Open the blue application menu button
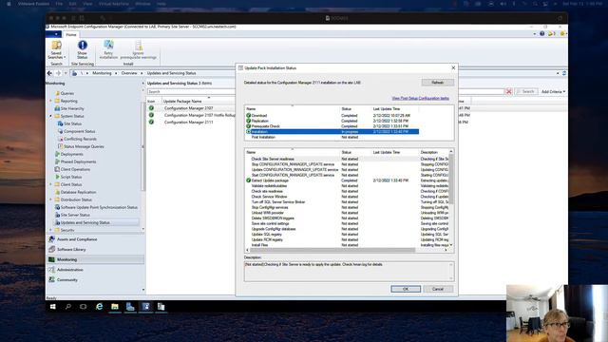The height and width of the screenshot is (342, 608). tap(54, 34)
